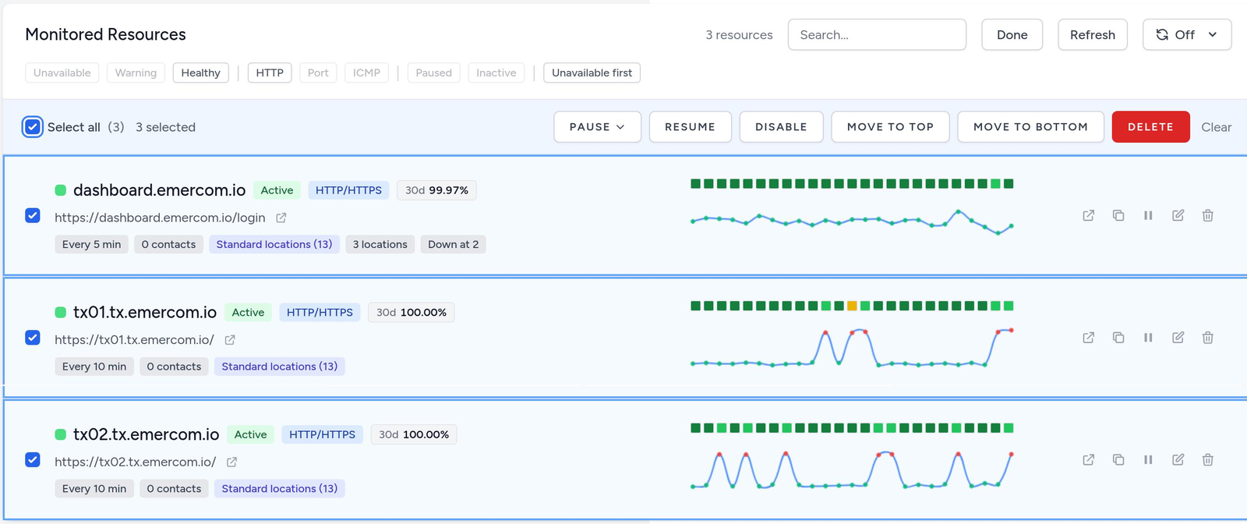Pause the tx02.tx.emercom.io monitor
1247x524 pixels.
tap(1148, 460)
